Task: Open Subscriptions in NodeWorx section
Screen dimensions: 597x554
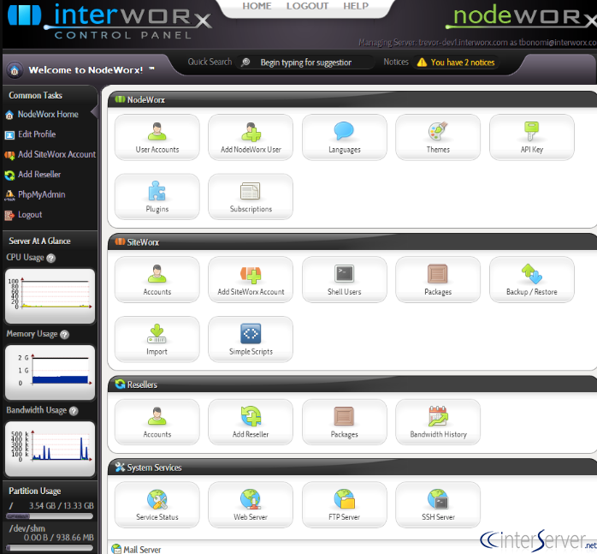Action: point(251,197)
